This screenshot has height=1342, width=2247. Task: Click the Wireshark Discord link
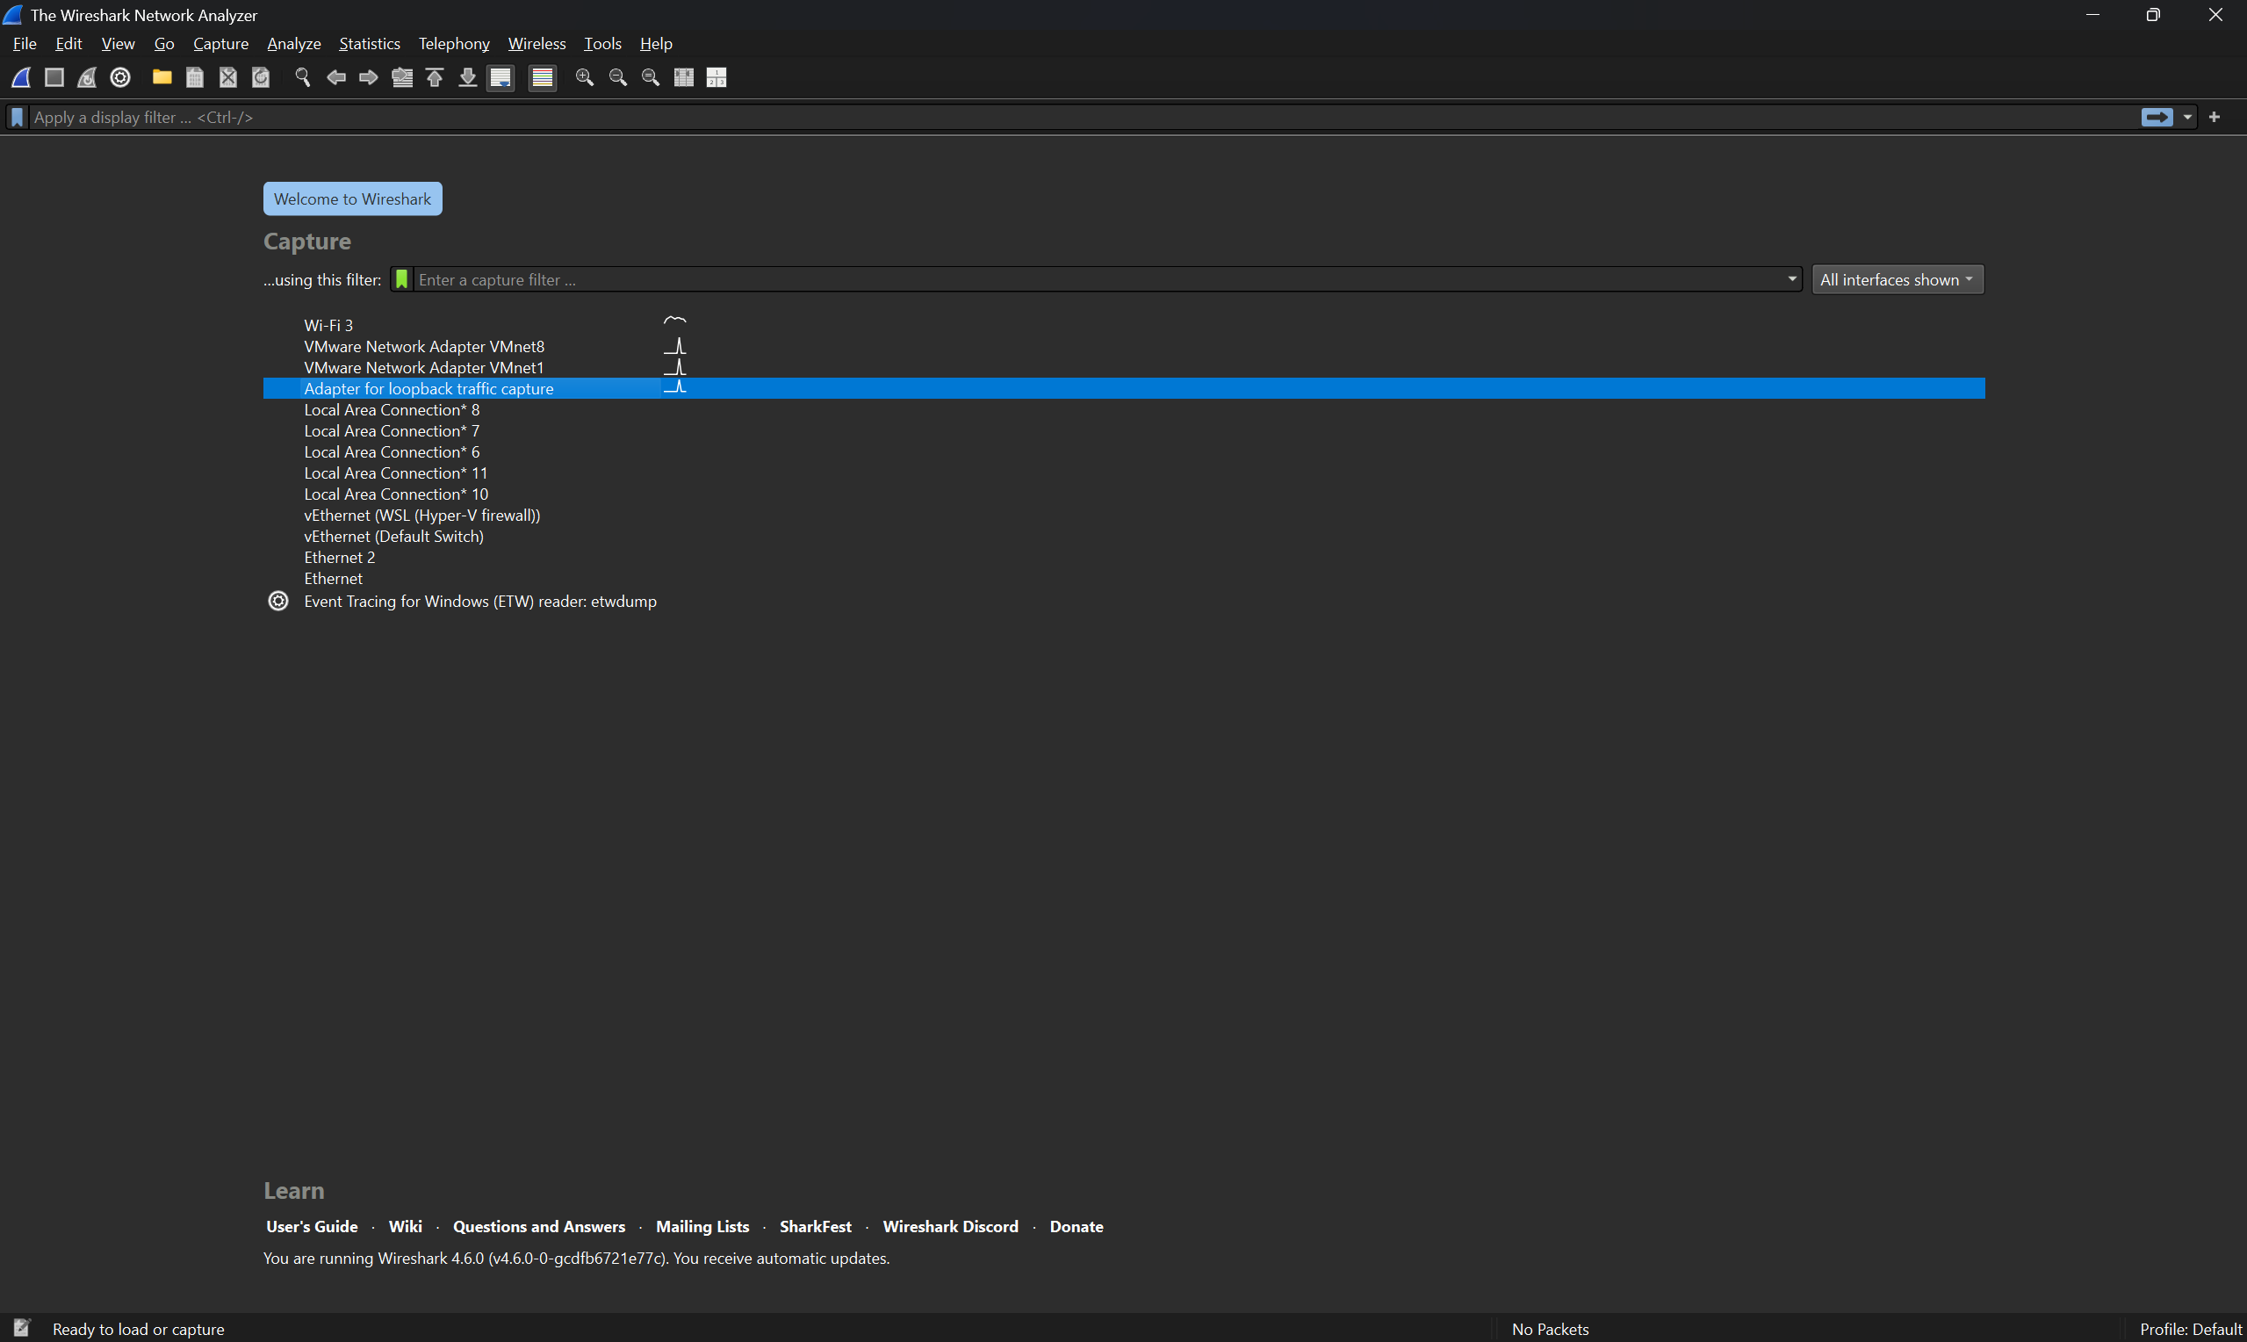pyautogui.click(x=950, y=1226)
